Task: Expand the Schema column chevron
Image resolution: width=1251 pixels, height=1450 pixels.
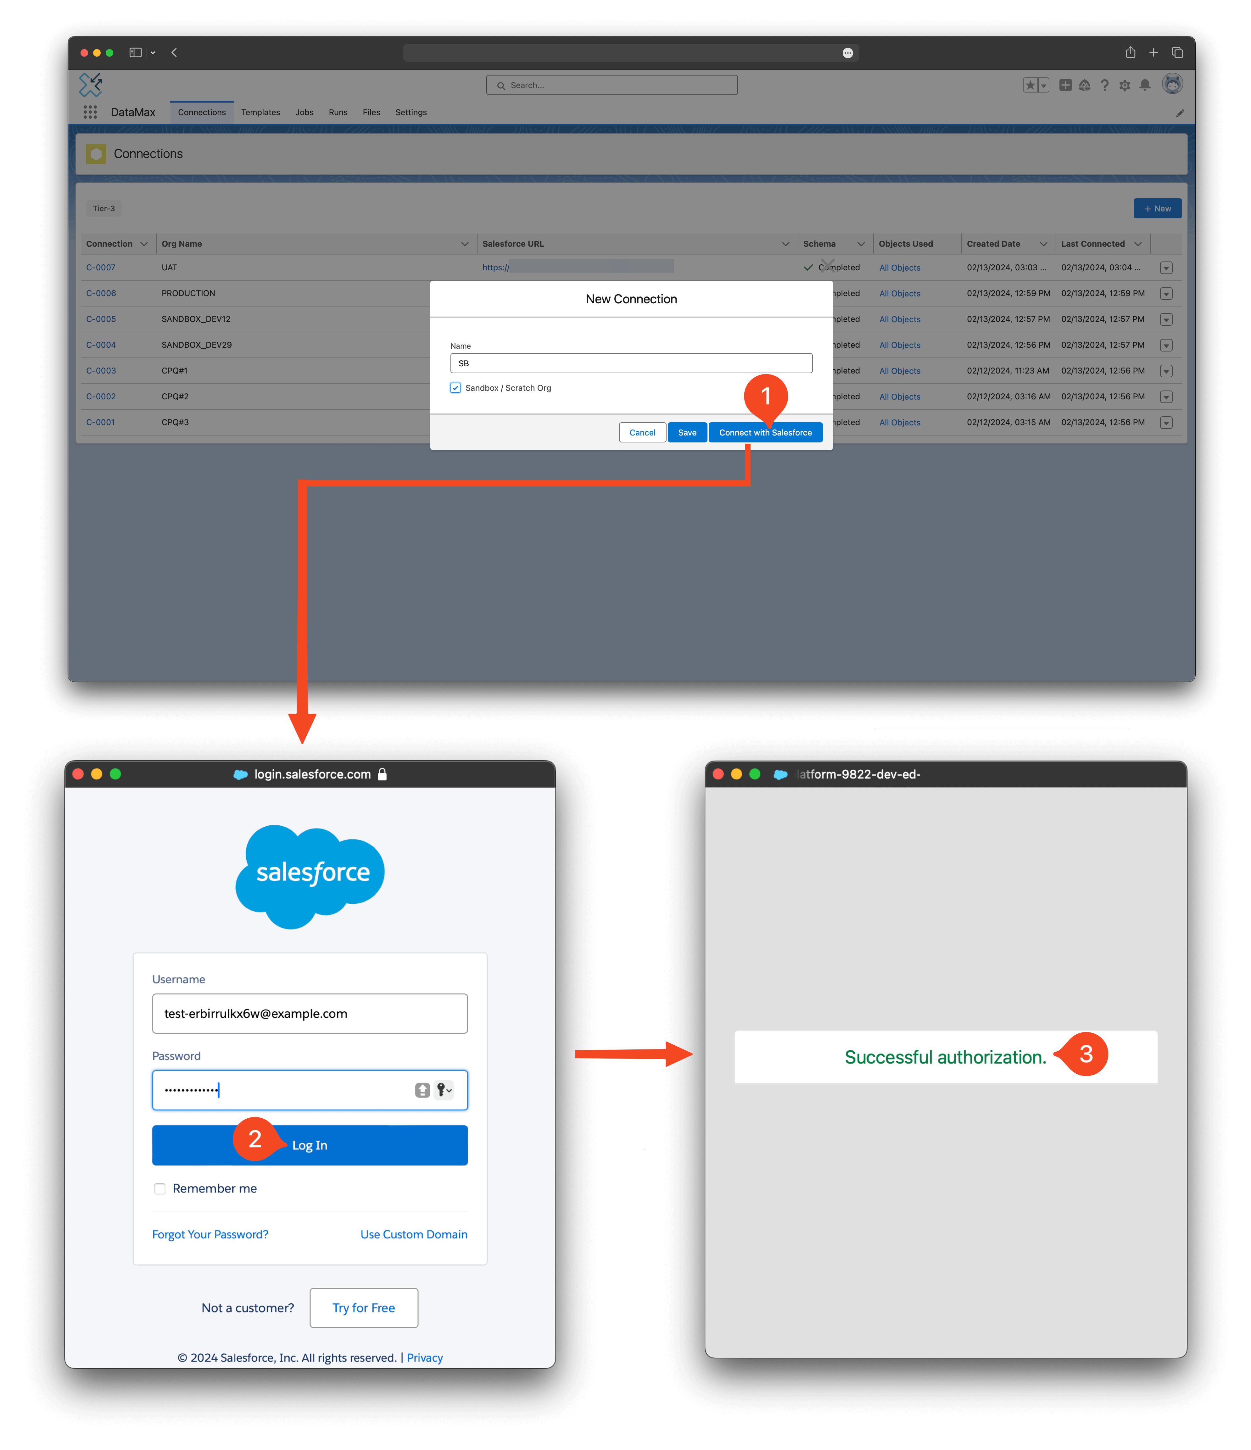Action: click(861, 244)
